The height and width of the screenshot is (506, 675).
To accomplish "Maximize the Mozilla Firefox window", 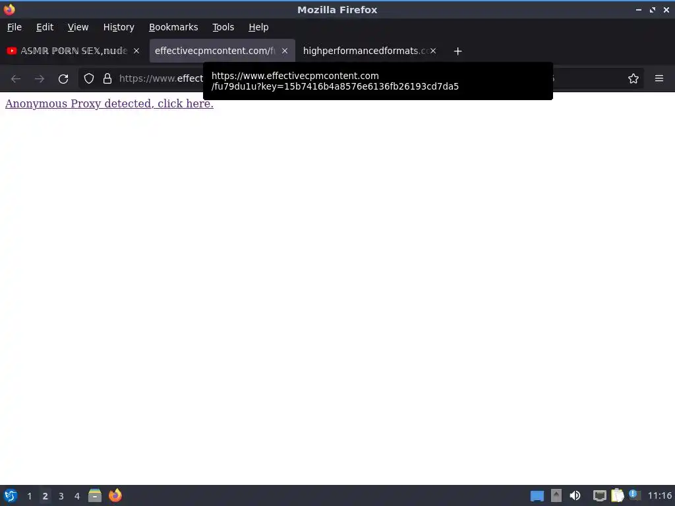I will pyautogui.click(x=653, y=9).
